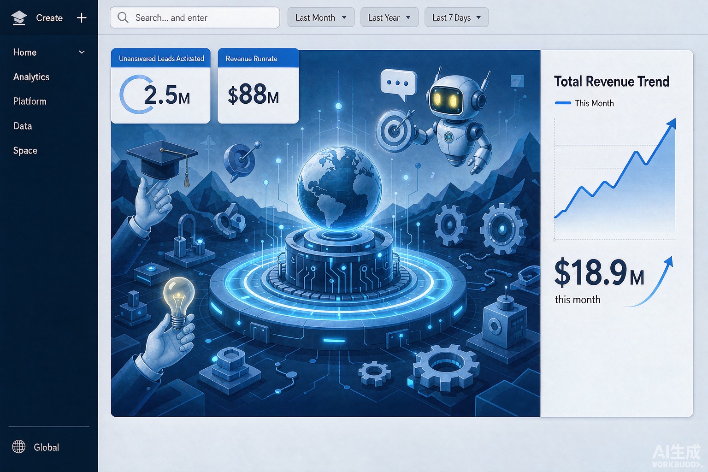Image resolution: width=708 pixels, height=472 pixels.
Task: Focus the Search and enter field
Action: click(x=195, y=18)
